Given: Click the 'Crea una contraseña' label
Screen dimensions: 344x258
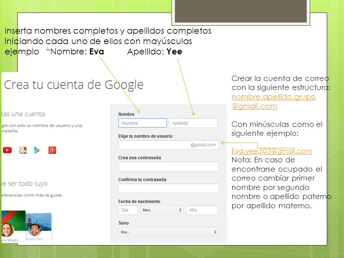Looking at the screenshot, I should pyautogui.click(x=139, y=158).
